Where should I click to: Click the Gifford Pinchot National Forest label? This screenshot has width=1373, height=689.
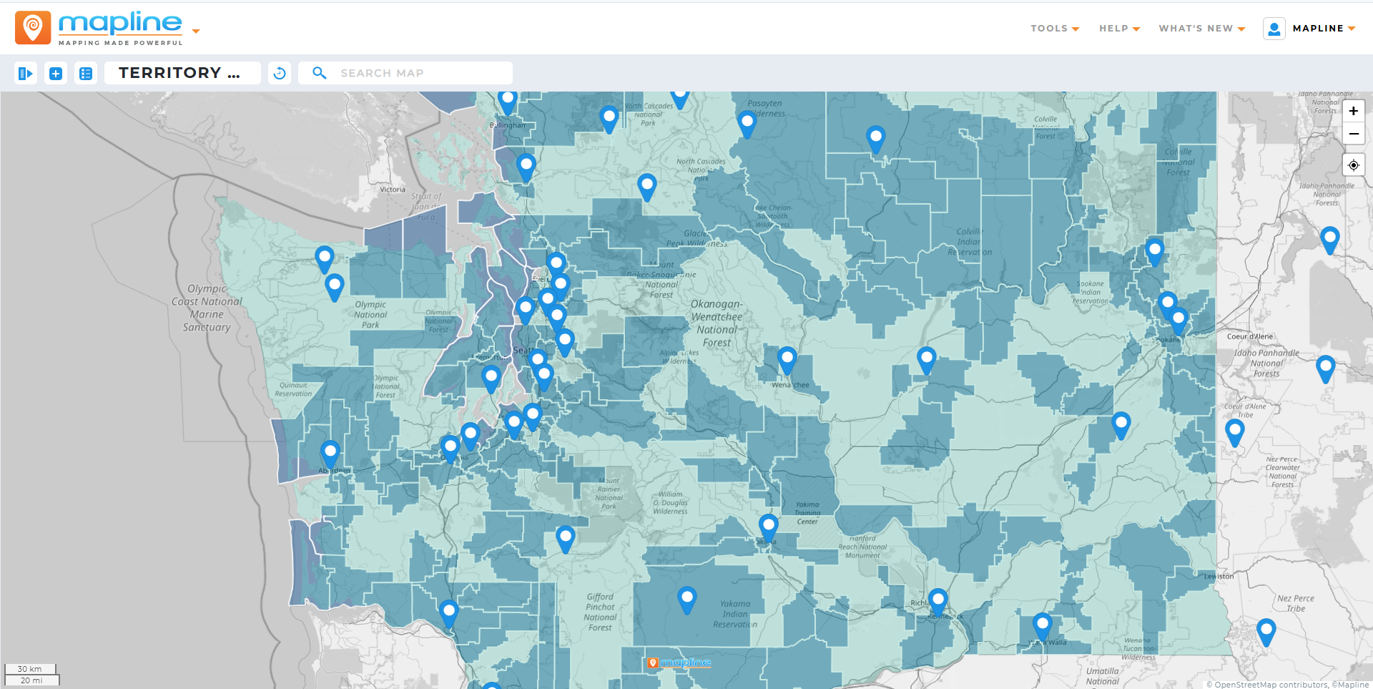[600, 612]
